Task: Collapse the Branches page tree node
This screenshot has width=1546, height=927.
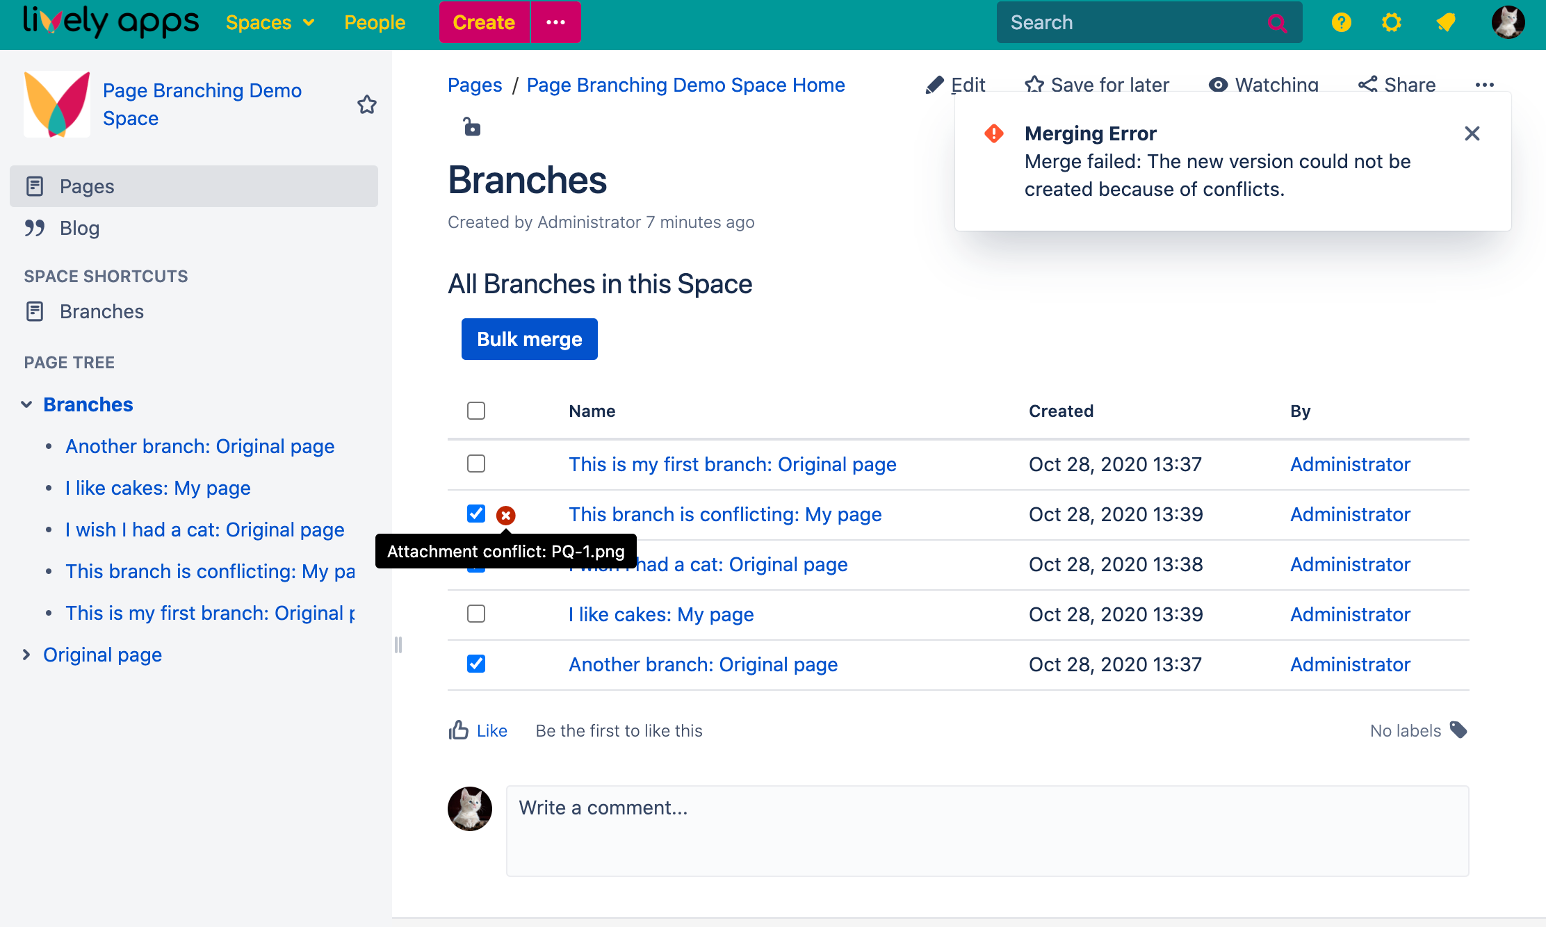Action: coord(26,404)
